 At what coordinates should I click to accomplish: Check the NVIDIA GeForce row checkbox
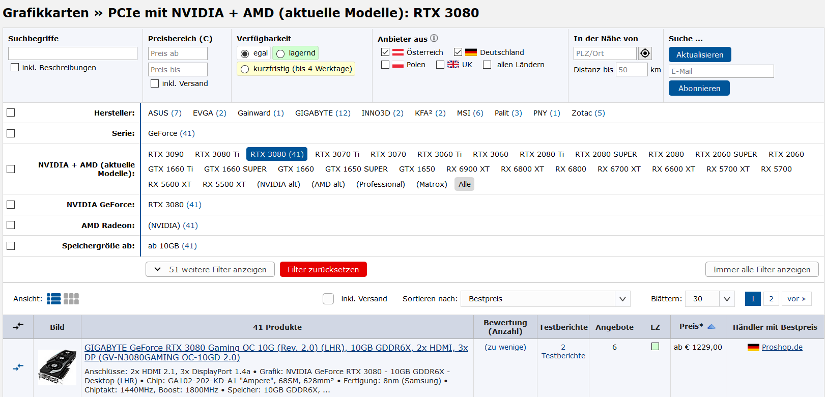coord(11,205)
